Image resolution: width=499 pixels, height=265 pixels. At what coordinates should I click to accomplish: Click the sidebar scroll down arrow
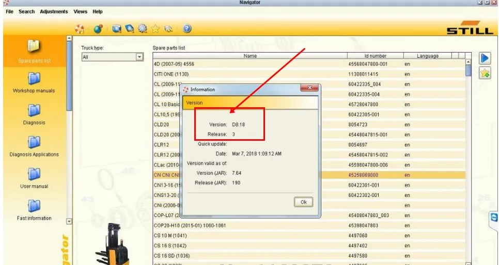[69, 221]
